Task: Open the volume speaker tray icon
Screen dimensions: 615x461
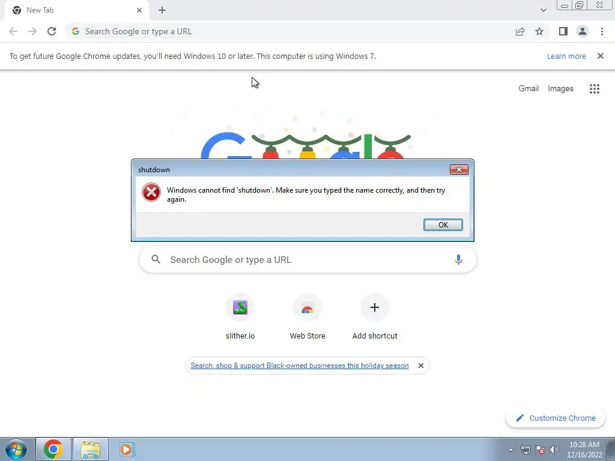Action: pos(554,450)
